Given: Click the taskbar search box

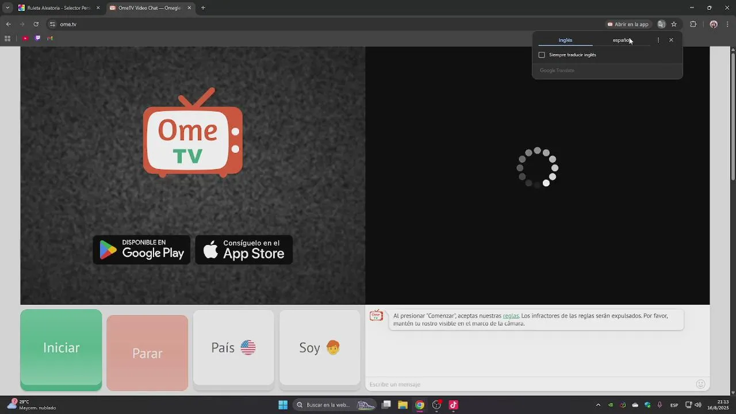Looking at the screenshot, I should click(335, 405).
